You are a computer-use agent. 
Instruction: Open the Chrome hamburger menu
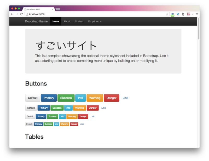click(x=197, y=14)
